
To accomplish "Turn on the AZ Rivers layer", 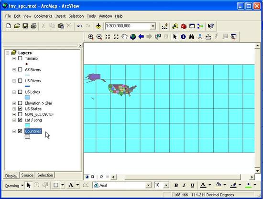I will (x=20, y=69).
